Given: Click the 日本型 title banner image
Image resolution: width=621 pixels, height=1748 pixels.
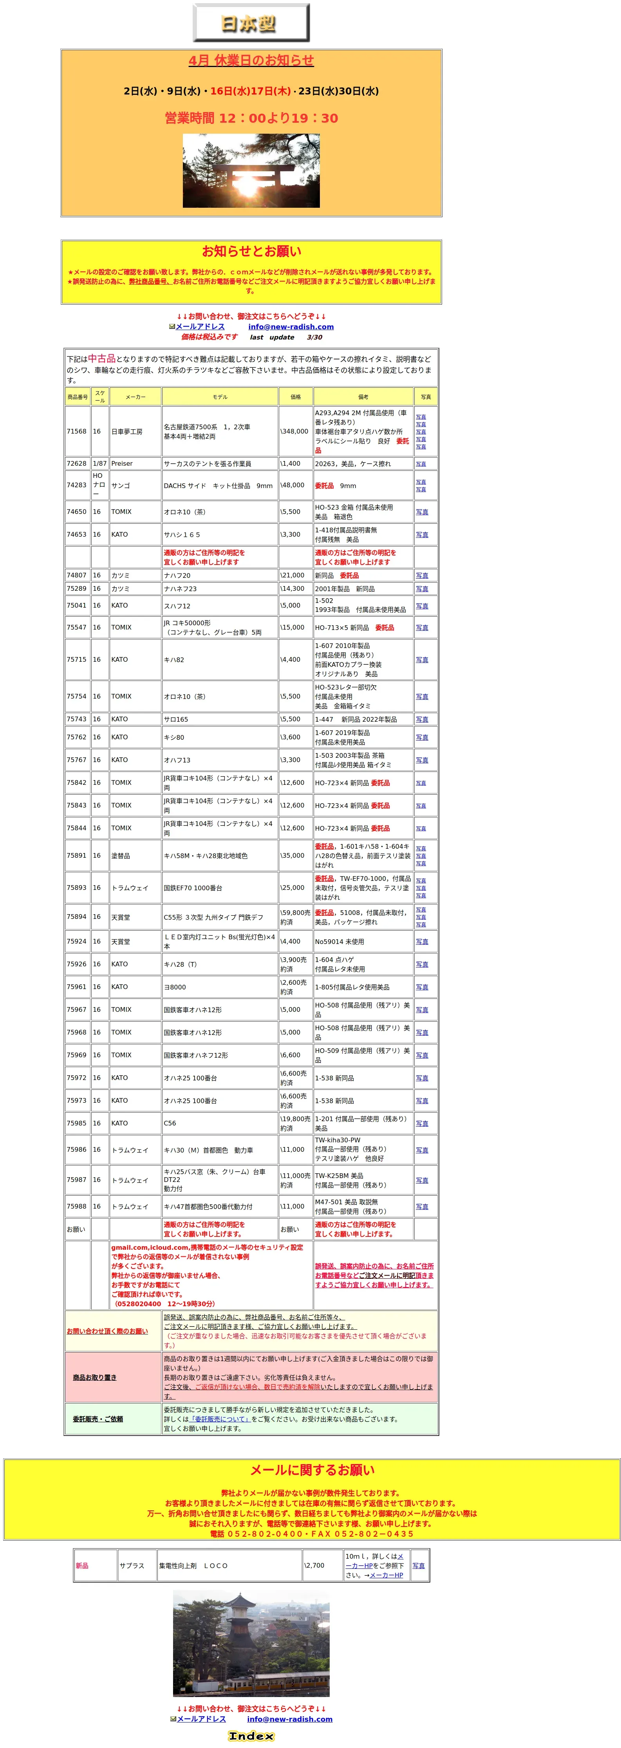Looking at the screenshot, I should (x=251, y=23).
